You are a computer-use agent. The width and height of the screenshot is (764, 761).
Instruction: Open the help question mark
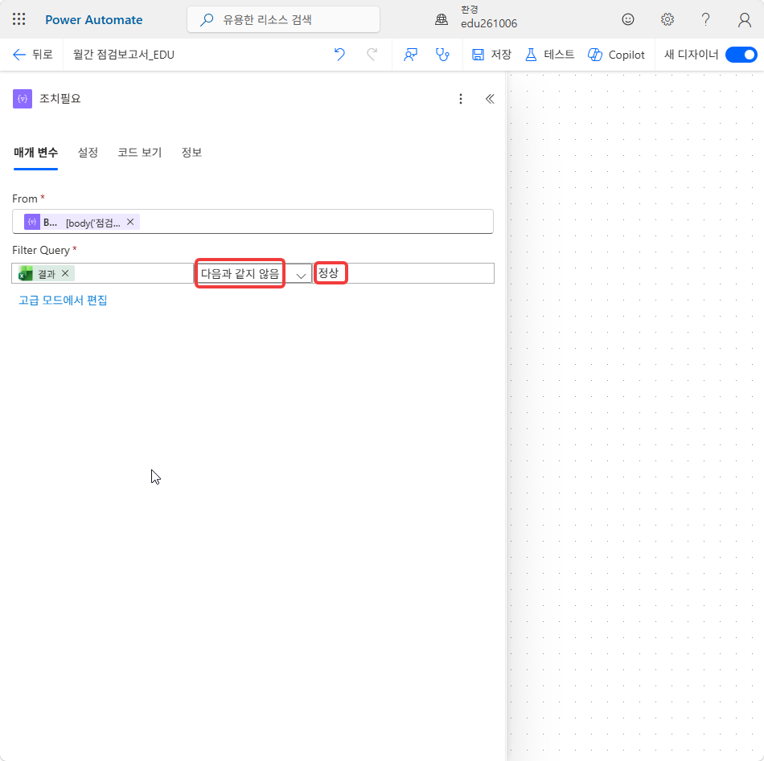(705, 19)
